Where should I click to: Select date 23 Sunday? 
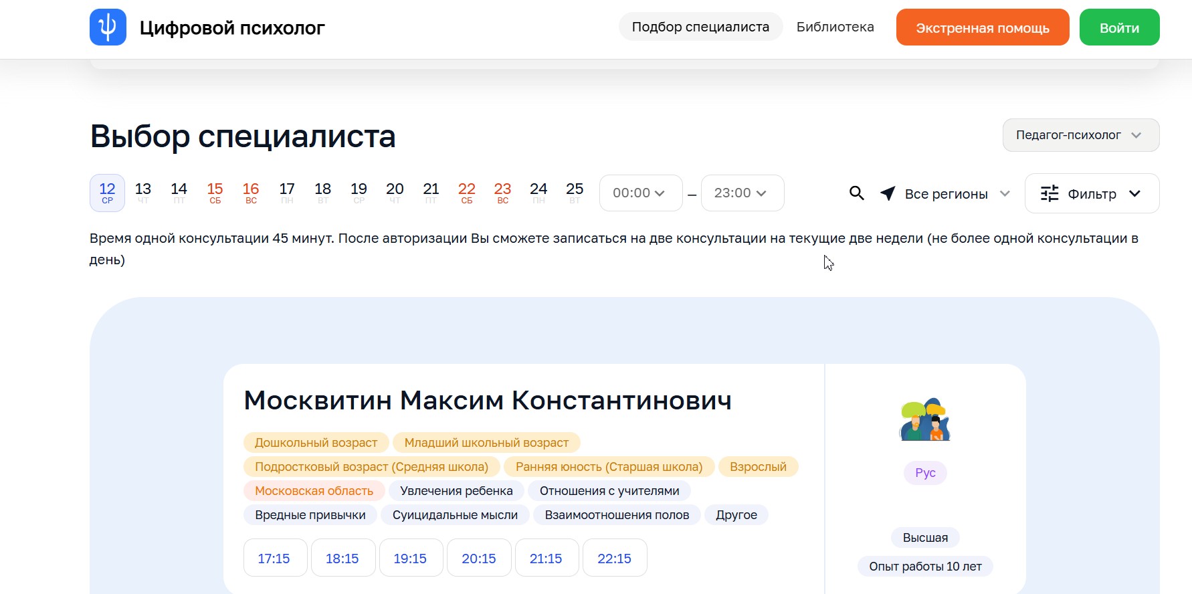(x=502, y=193)
